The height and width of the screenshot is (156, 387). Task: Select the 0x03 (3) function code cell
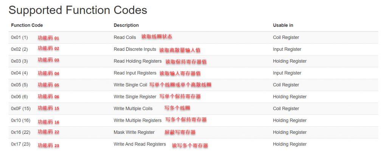(20, 61)
